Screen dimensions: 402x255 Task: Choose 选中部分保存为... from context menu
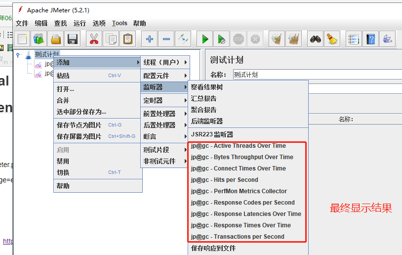point(98,112)
